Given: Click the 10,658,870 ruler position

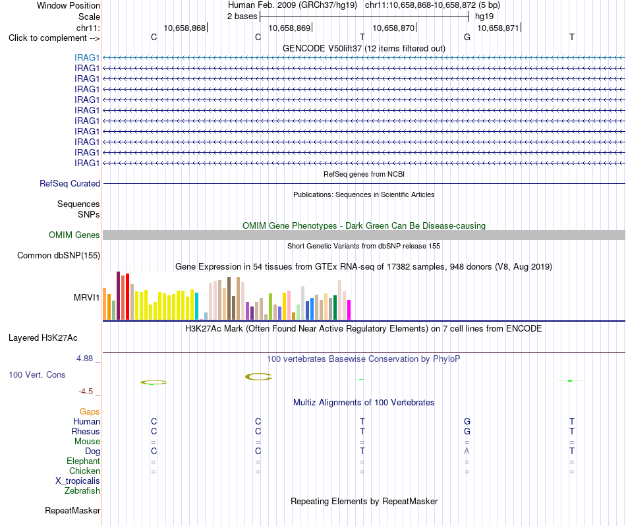Looking at the screenshot, I should click(x=393, y=28).
